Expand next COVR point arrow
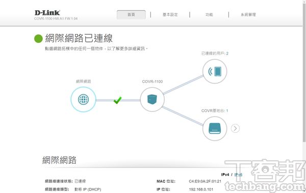 (235, 128)
